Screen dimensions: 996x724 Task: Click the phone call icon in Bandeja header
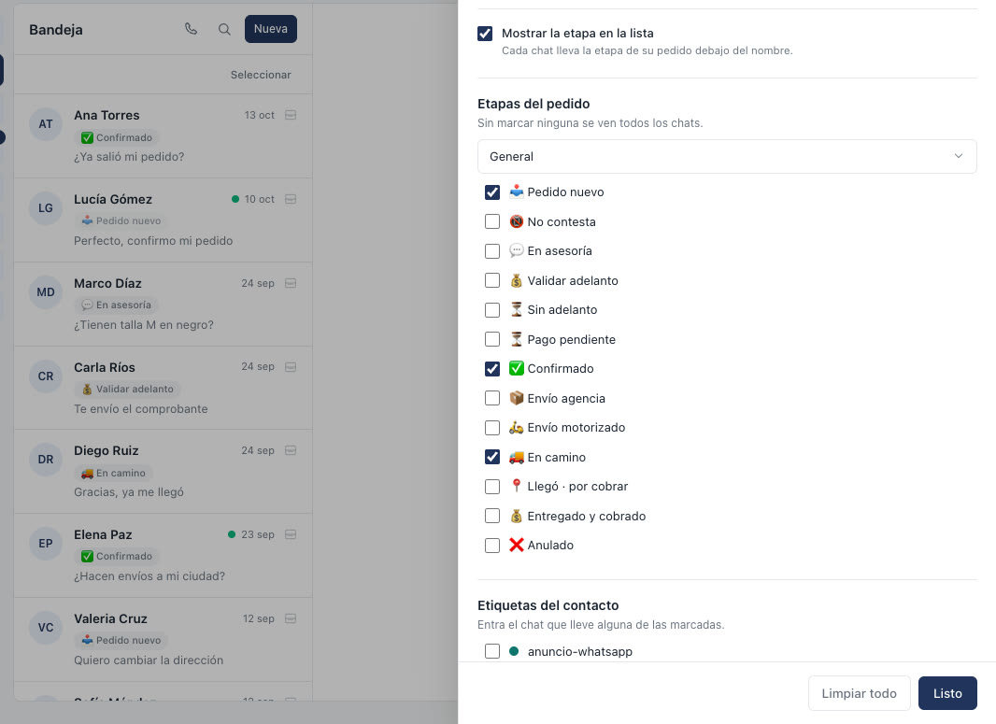[192, 29]
